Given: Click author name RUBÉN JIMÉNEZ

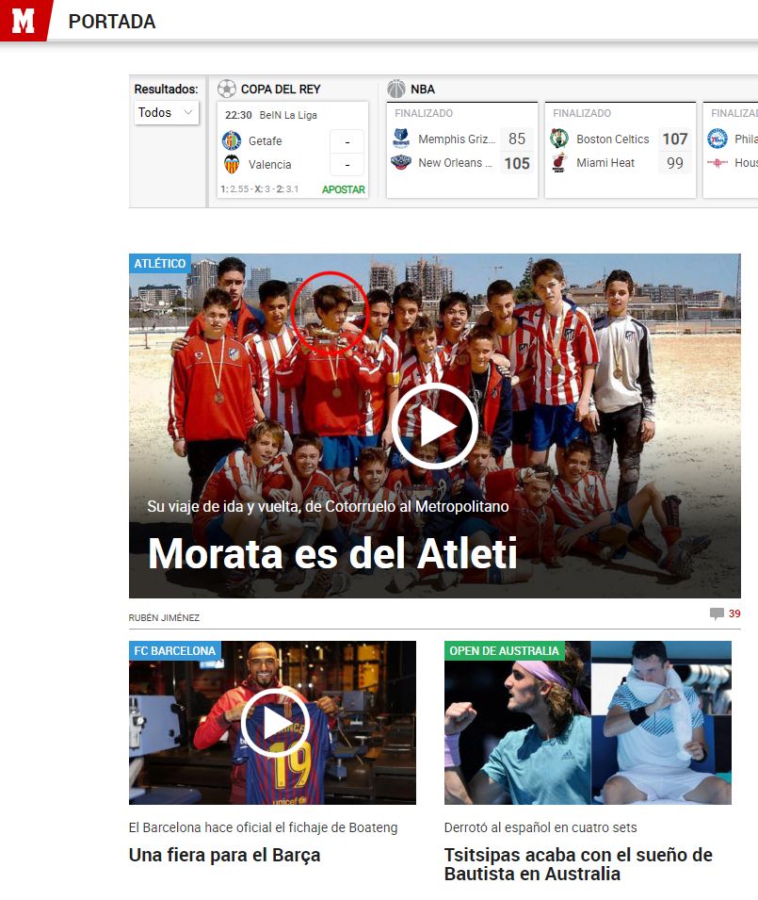Looking at the screenshot, I should [x=164, y=617].
